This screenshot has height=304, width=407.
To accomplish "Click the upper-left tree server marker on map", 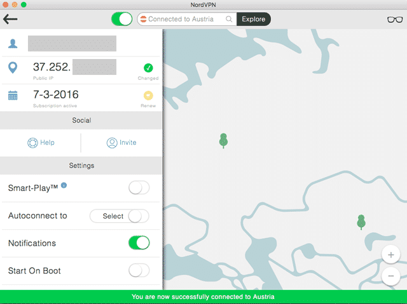I will pos(223,141).
